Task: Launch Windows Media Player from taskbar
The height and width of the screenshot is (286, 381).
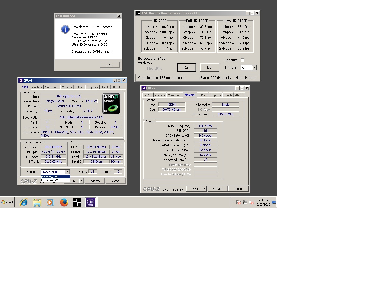Action: click(x=50, y=202)
